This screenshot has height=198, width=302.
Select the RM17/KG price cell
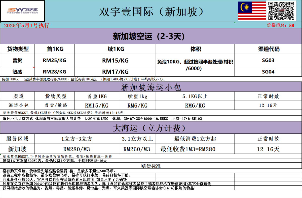pos(115,72)
